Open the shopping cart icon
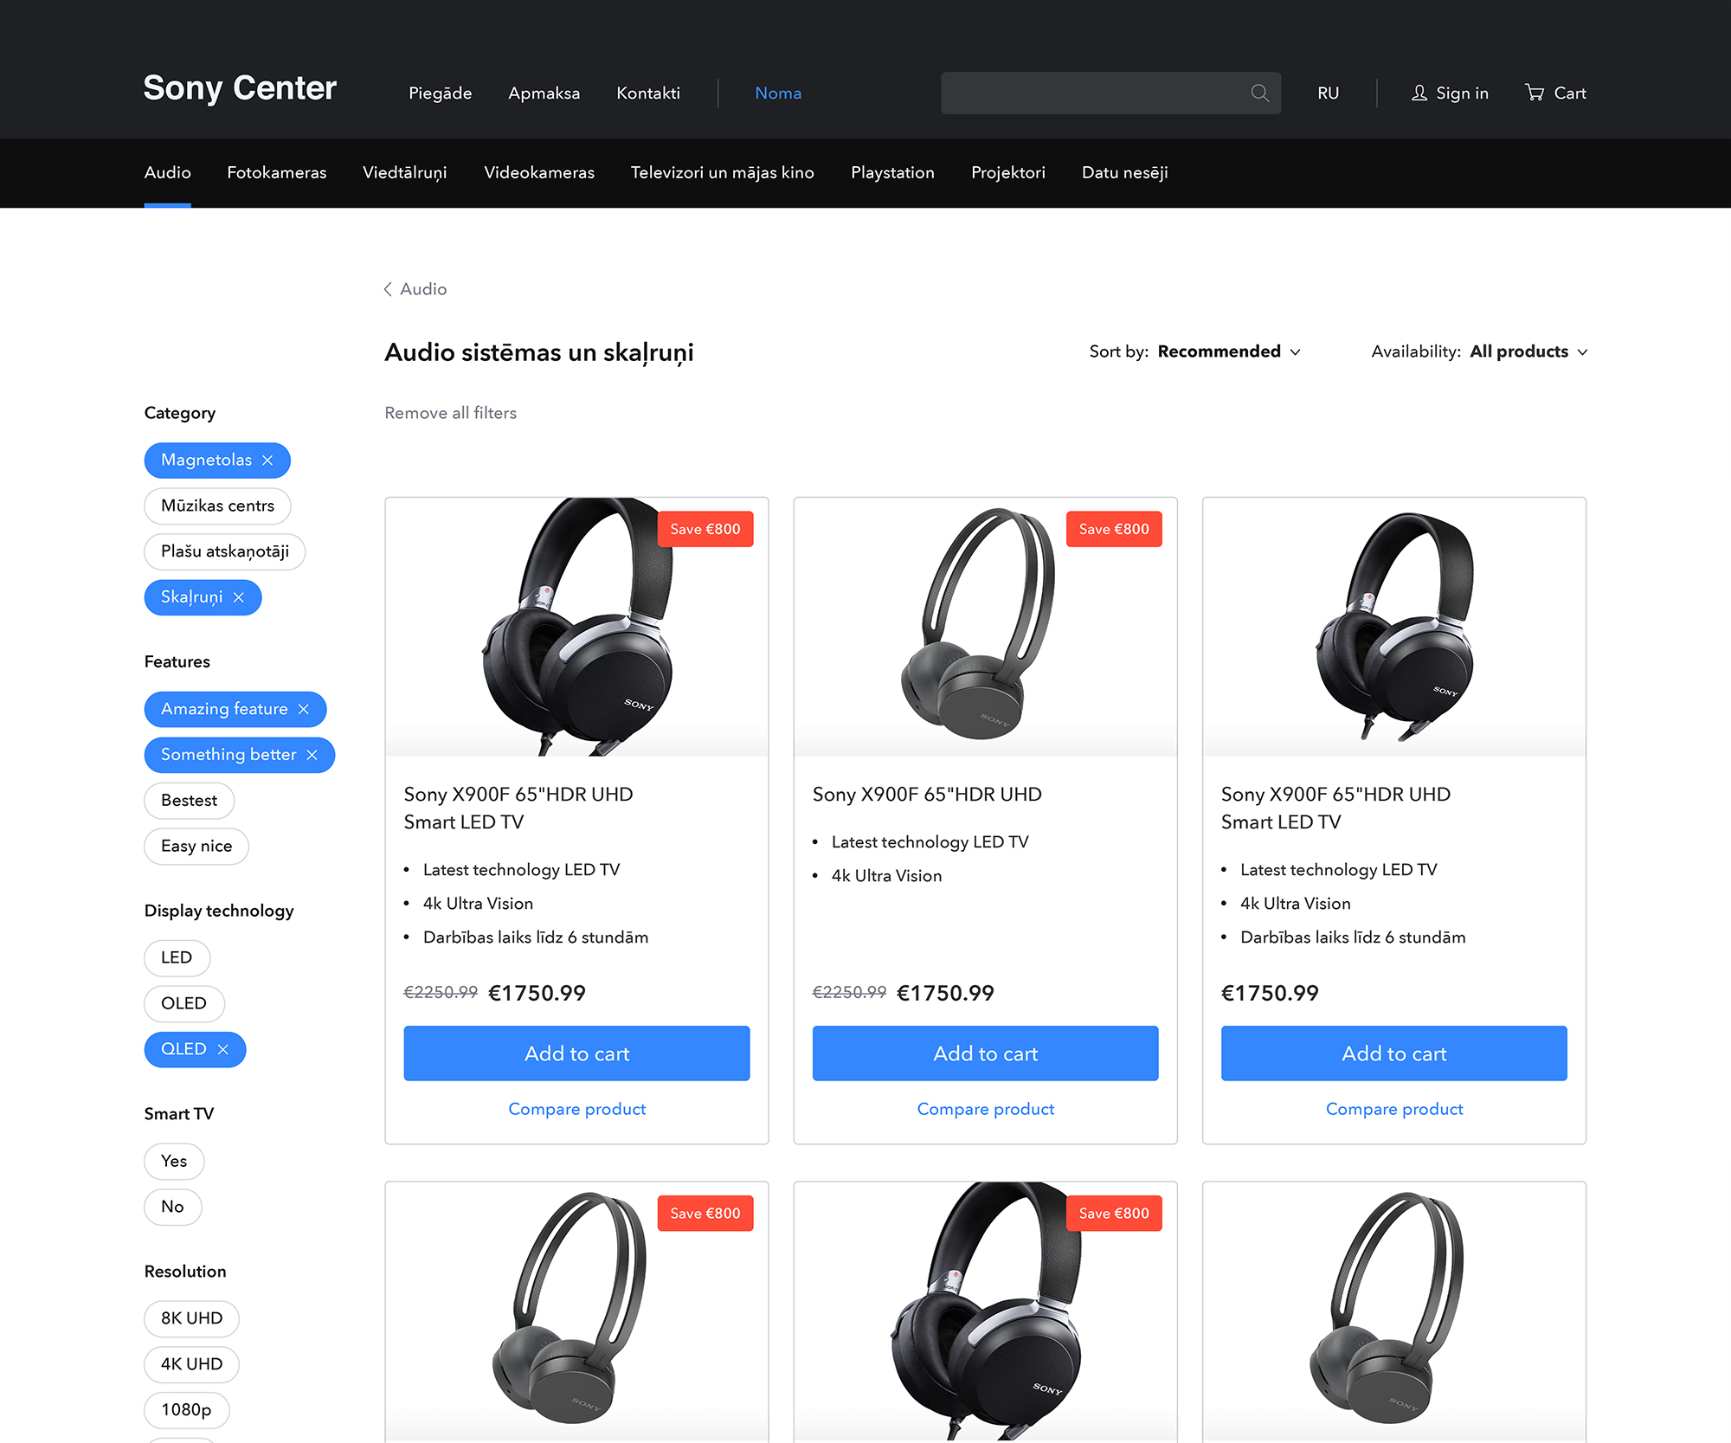The width and height of the screenshot is (1731, 1443). (1535, 93)
